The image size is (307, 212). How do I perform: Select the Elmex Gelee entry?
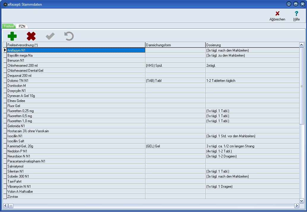pos(76,101)
